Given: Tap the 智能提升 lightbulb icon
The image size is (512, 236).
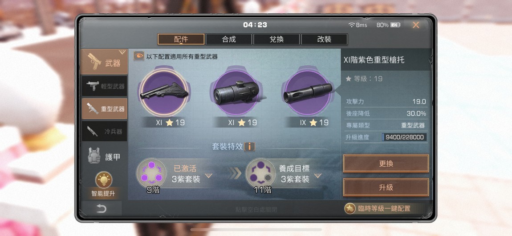Looking at the screenshot, I should pyautogui.click(x=104, y=180).
